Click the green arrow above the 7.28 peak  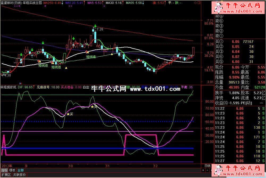95,26
